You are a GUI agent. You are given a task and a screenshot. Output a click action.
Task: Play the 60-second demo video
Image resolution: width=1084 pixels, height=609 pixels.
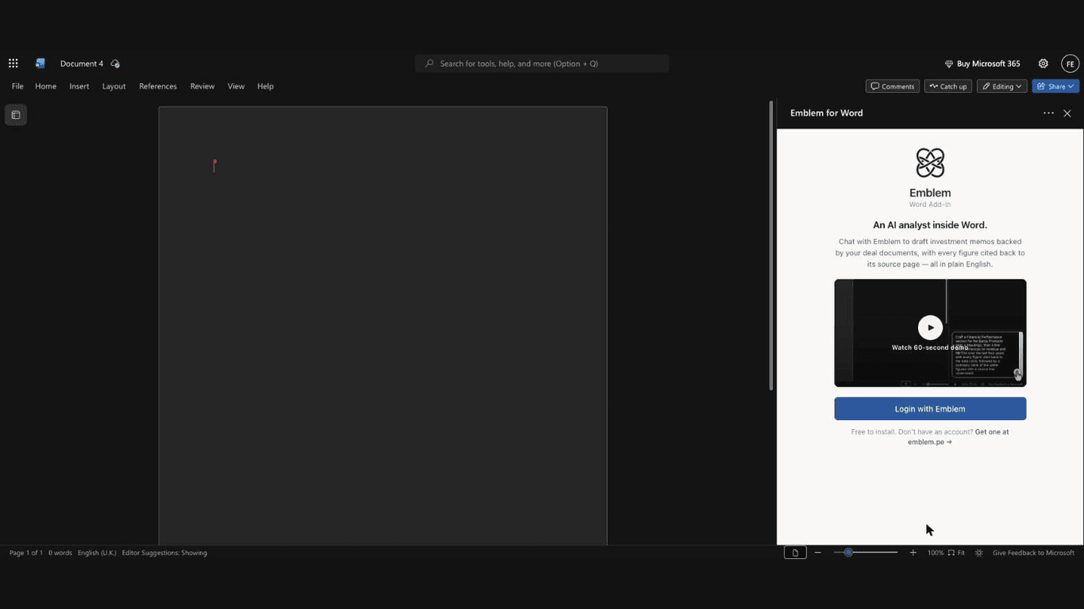(930, 327)
